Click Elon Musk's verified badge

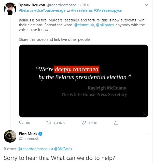tap(40, 134)
